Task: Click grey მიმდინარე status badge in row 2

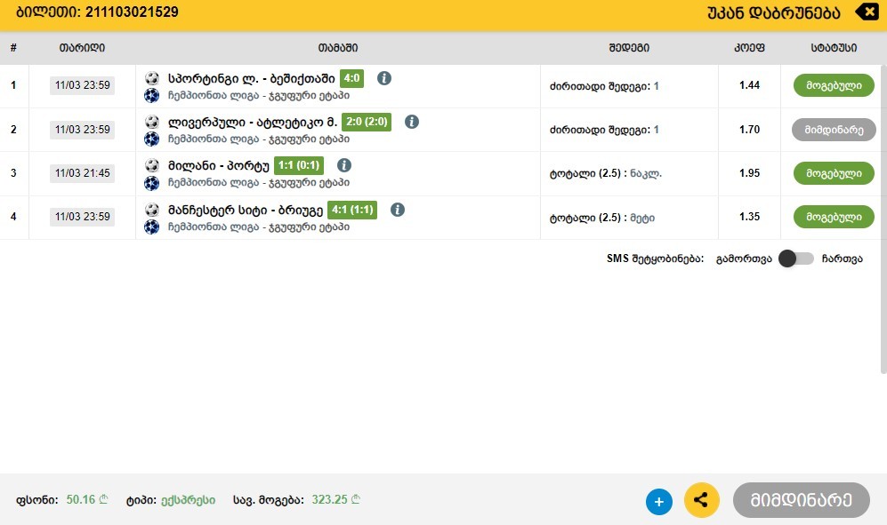Action: coord(834,130)
